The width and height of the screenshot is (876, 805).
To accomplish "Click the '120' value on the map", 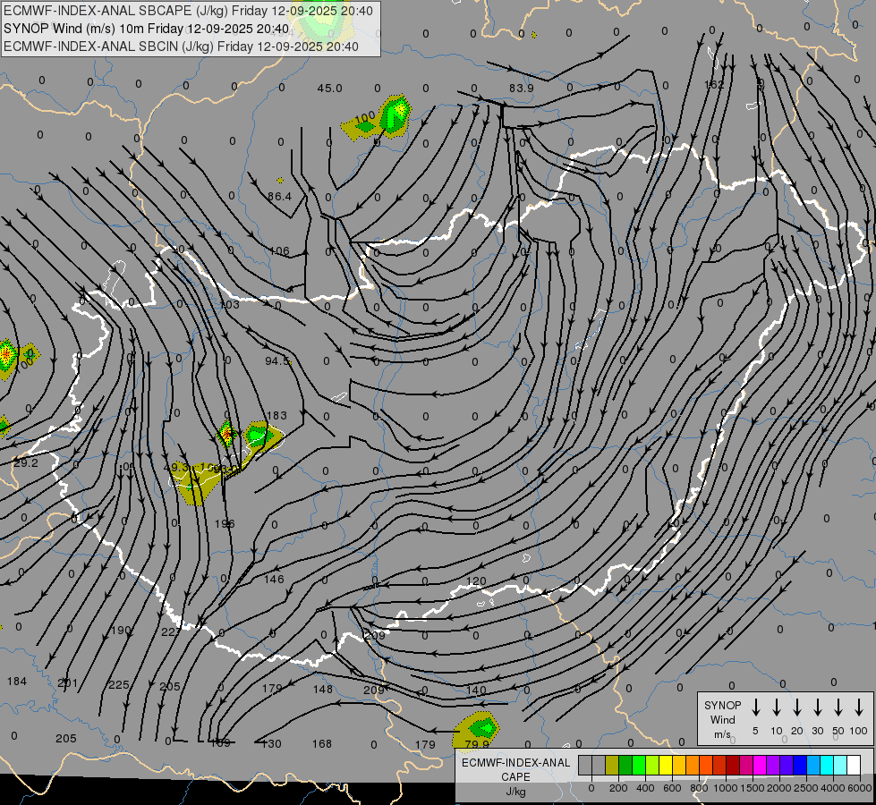I will pyautogui.click(x=476, y=581).
